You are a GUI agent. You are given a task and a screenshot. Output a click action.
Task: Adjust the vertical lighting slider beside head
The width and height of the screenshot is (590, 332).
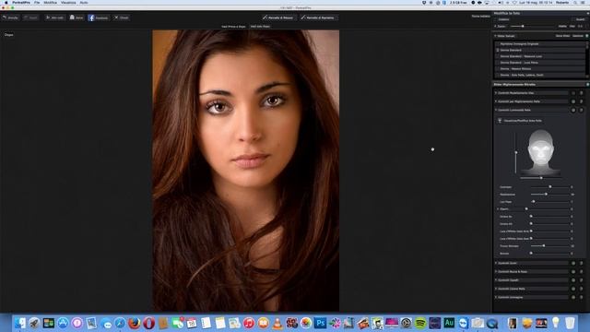(x=516, y=152)
